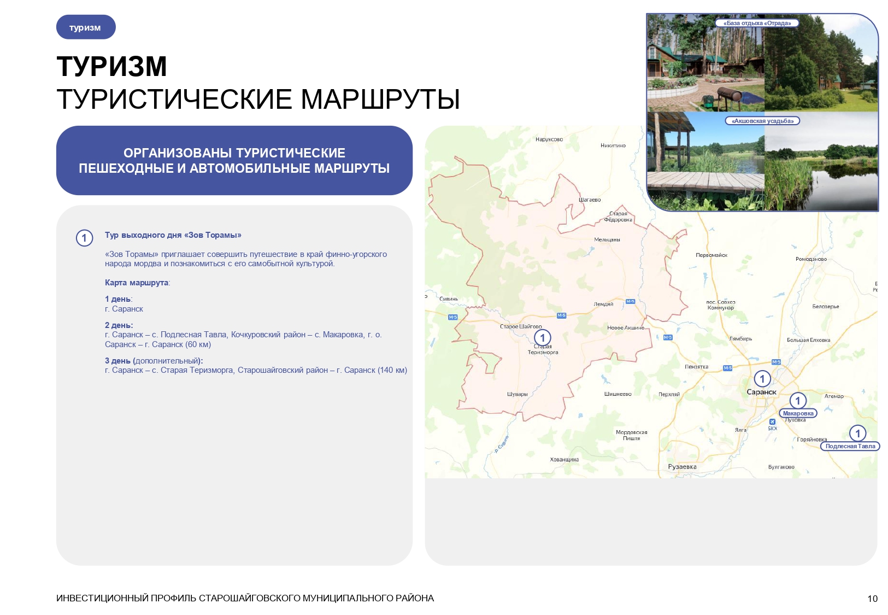
Task: Click the «Акшовская усадьба» photo caption
Action: click(x=762, y=121)
